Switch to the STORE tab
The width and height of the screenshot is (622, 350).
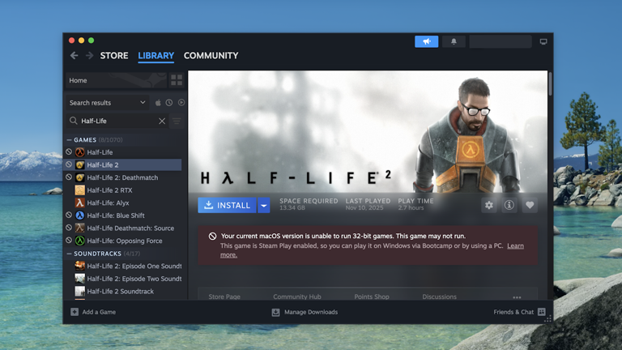point(114,56)
